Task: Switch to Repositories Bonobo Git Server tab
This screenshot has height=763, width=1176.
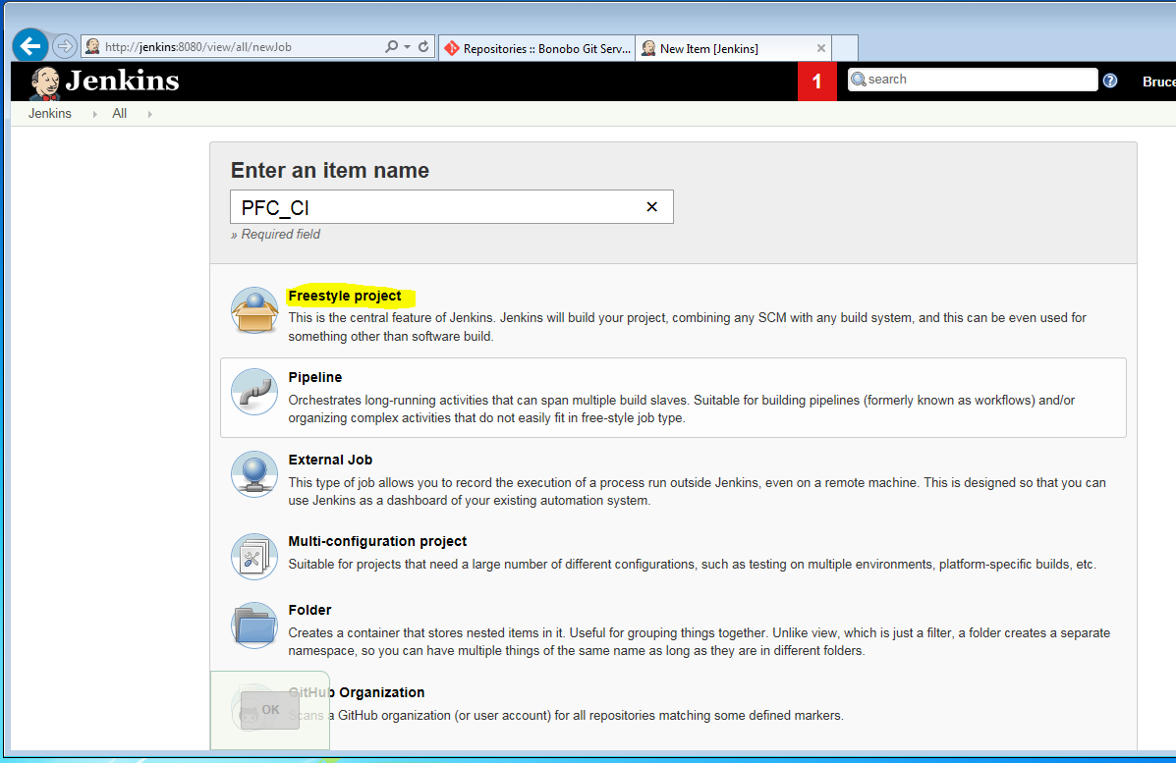Action: 537,49
